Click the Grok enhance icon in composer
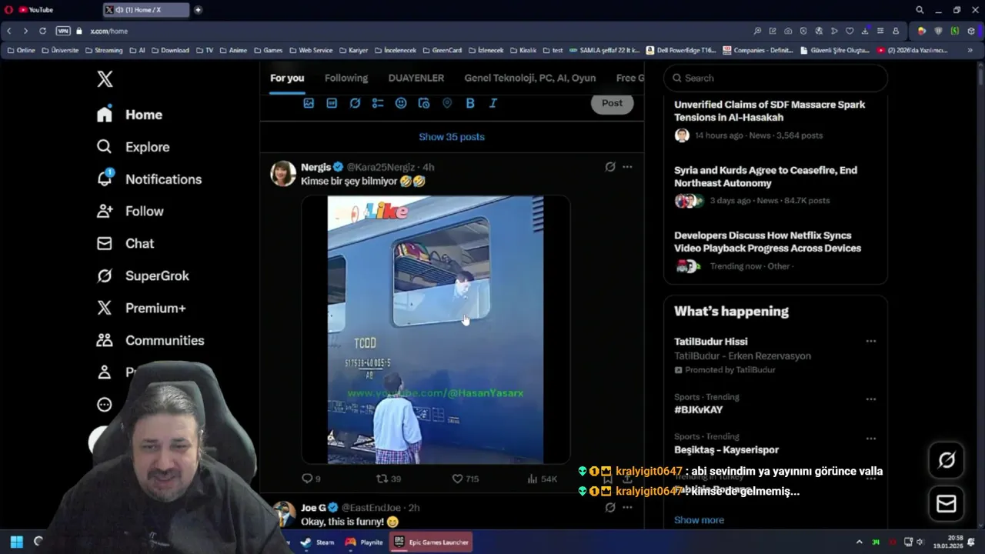Screen dimensions: 985x554 [x=355, y=103]
